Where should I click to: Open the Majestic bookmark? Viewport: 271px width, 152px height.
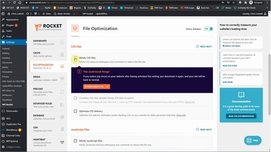point(75,8)
